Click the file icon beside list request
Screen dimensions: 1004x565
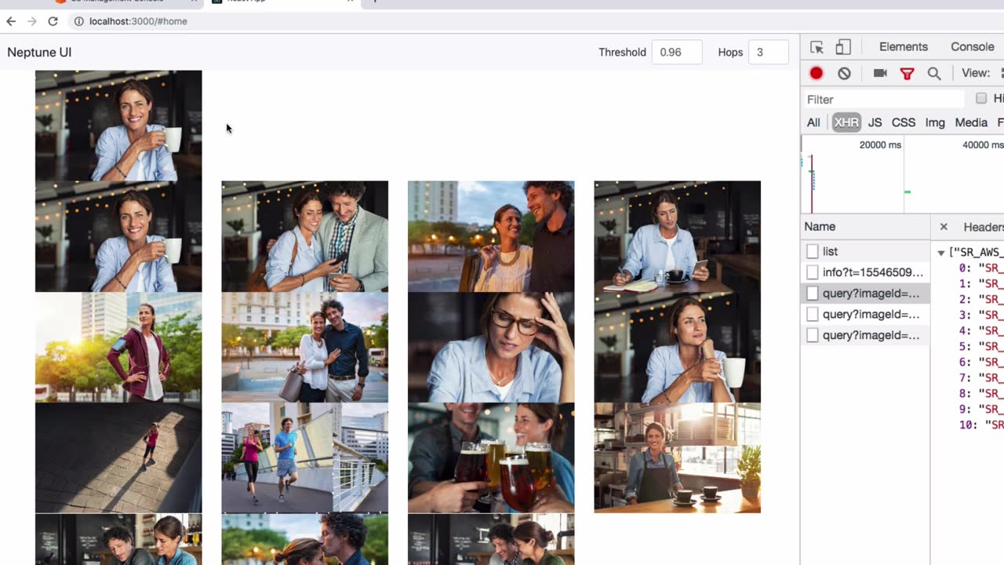pos(813,252)
